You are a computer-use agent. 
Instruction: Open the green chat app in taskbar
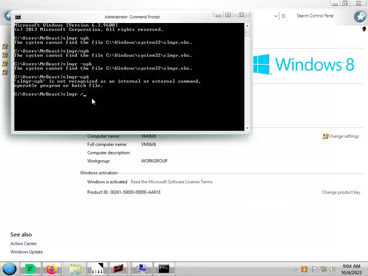pyautogui.click(x=31, y=269)
